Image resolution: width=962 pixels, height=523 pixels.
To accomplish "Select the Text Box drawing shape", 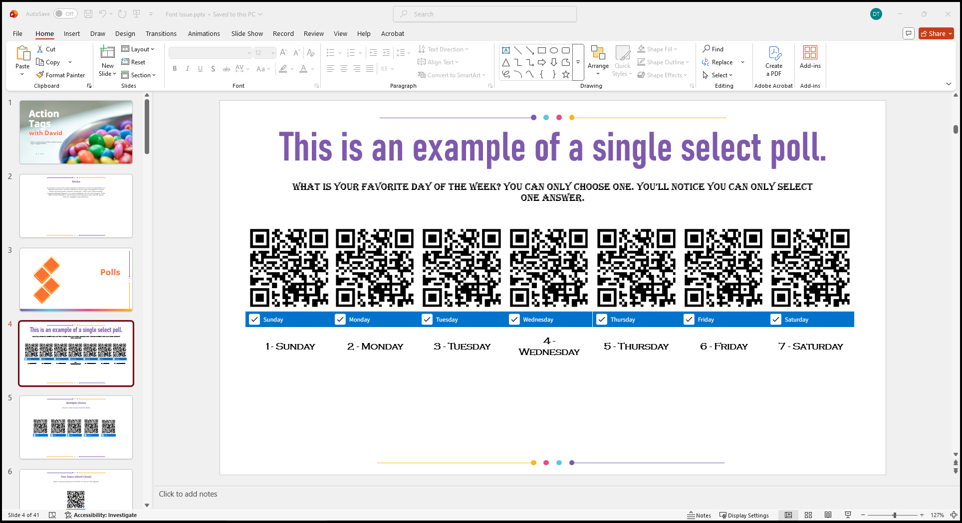I will [505, 50].
